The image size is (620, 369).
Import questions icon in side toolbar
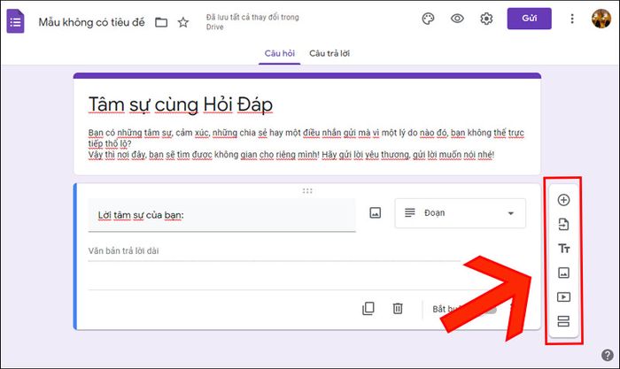pyautogui.click(x=563, y=225)
